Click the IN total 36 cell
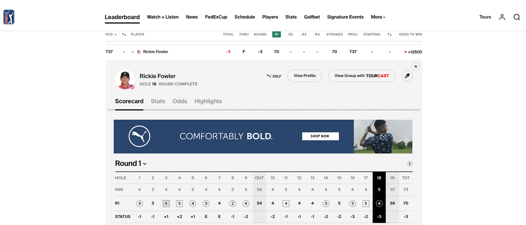The image size is (526, 225). point(392,203)
